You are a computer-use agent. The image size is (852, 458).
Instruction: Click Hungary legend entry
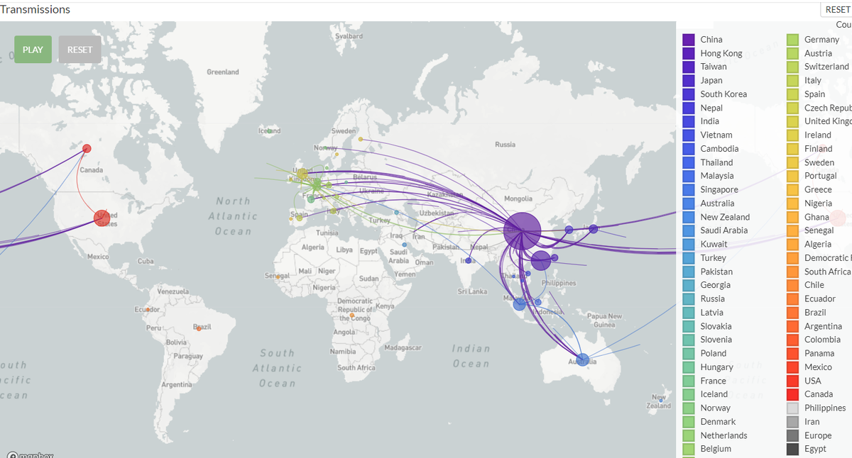(716, 367)
